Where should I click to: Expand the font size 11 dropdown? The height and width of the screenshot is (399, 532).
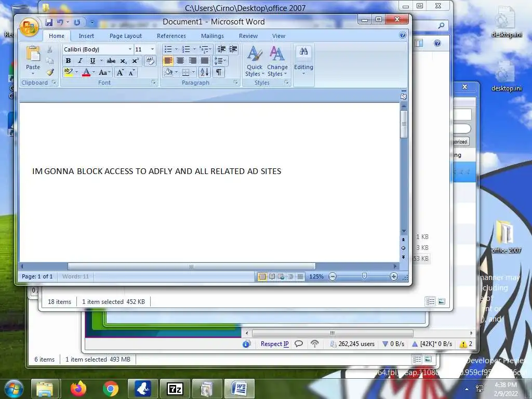[152, 49]
